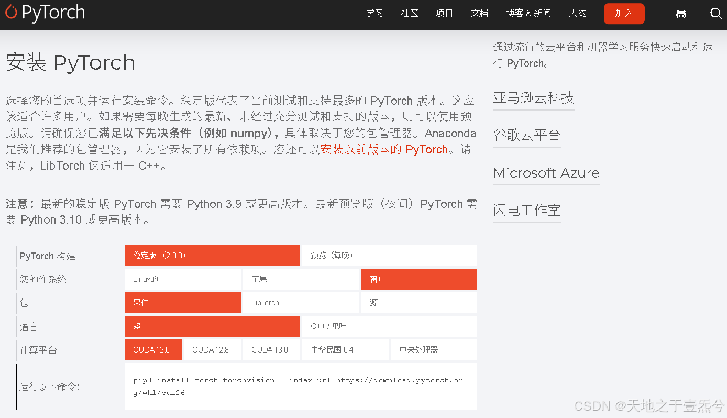Image resolution: width=727 pixels, height=418 pixels.
Task: Click the PyTorch flame logo
Action: (45, 13)
